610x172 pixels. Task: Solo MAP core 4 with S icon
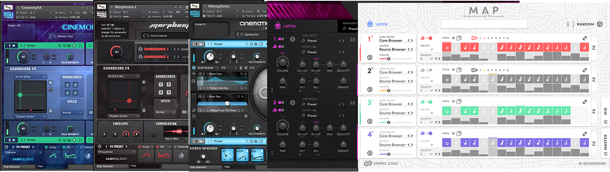point(370,153)
